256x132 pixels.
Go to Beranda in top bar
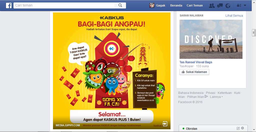tap(176, 5)
